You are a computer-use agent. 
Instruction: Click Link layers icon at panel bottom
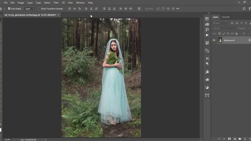tap(219, 139)
